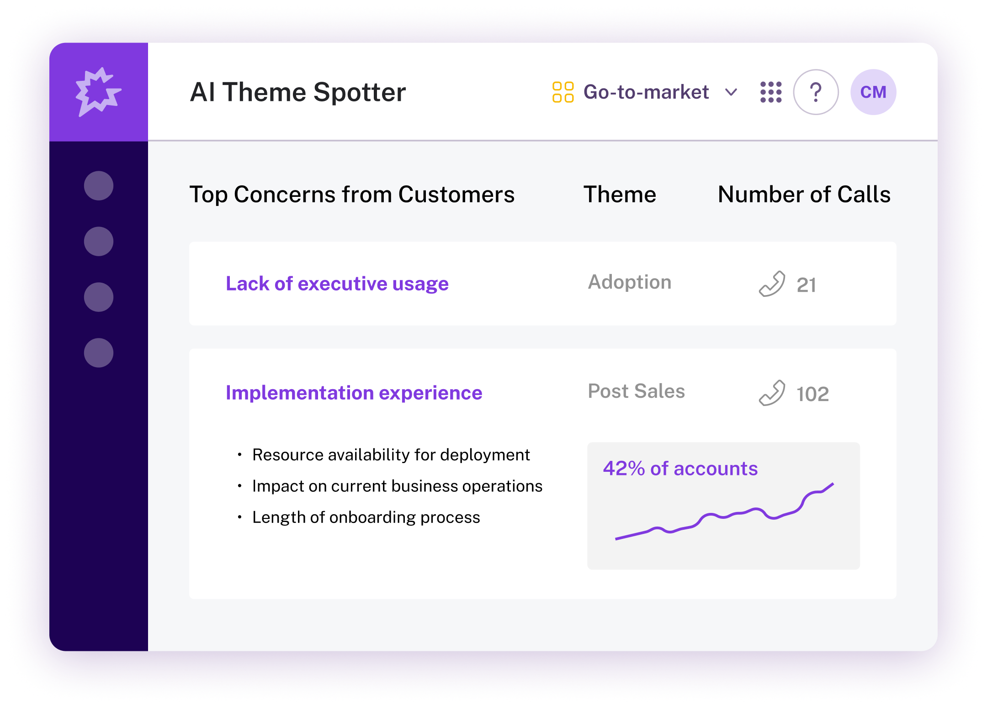Select the first sidebar circle item
Image resolution: width=987 pixels, height=707 pixels.
click(x=99, y=186)
